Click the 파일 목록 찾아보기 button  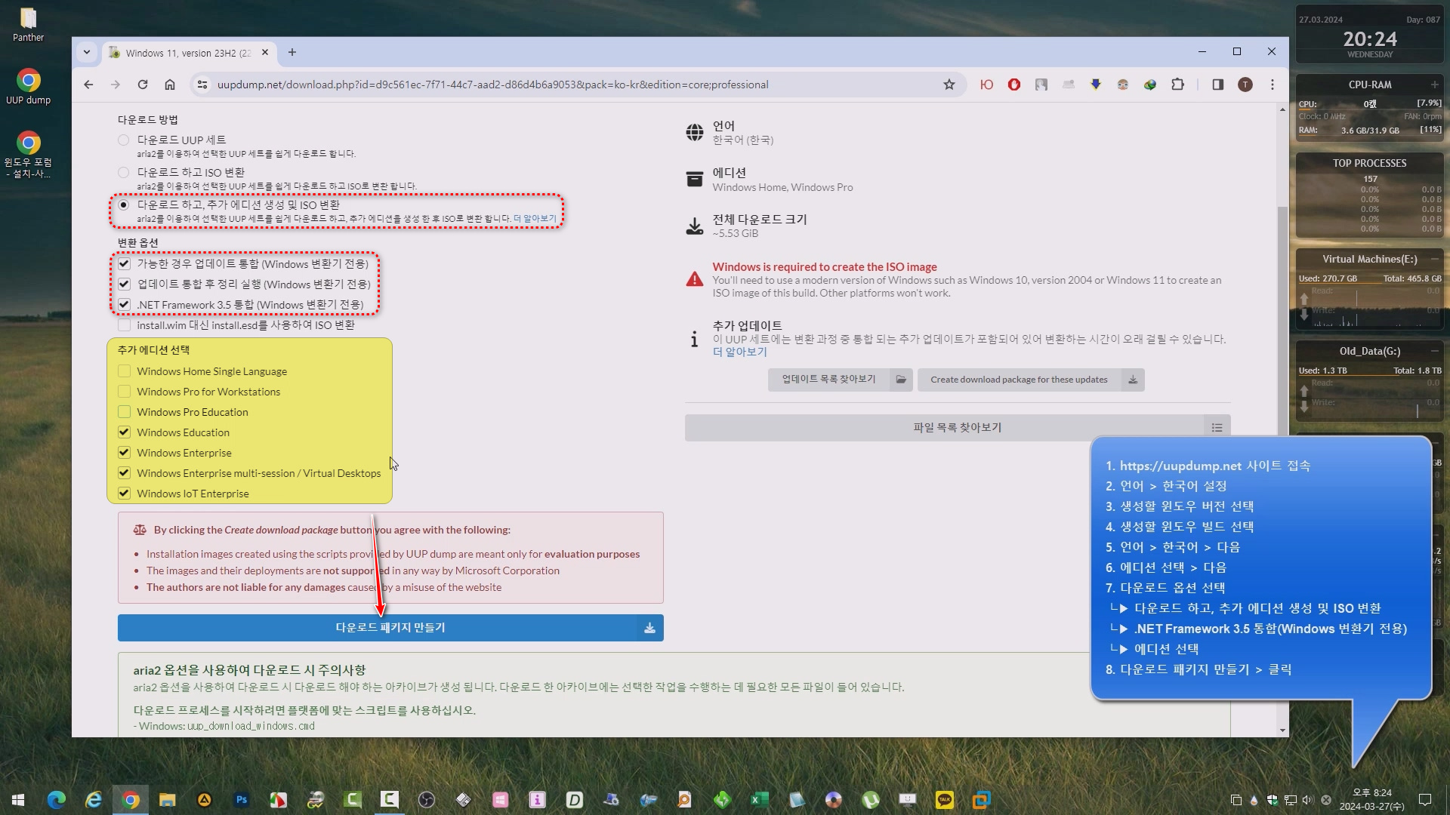958,428
